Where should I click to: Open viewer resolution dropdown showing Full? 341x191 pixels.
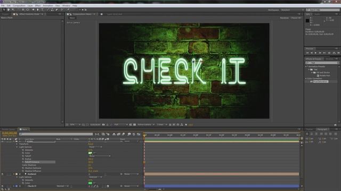click(x=121, y=125)
